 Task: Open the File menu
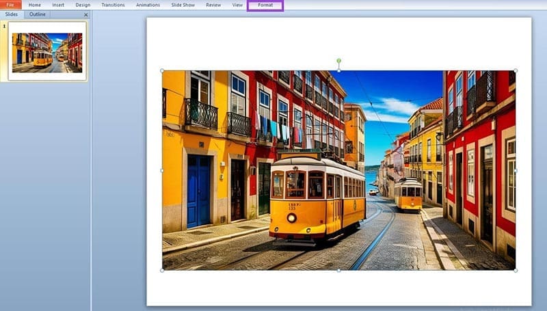click(10, 5)
